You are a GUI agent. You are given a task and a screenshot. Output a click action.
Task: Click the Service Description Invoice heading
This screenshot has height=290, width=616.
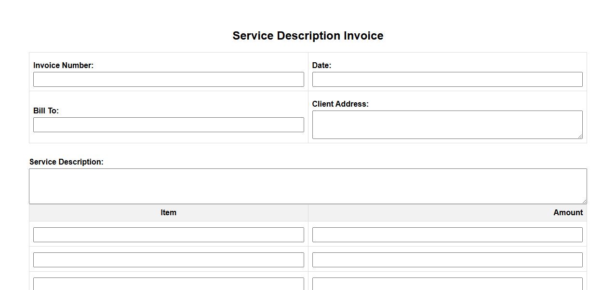tap(308, 36)
